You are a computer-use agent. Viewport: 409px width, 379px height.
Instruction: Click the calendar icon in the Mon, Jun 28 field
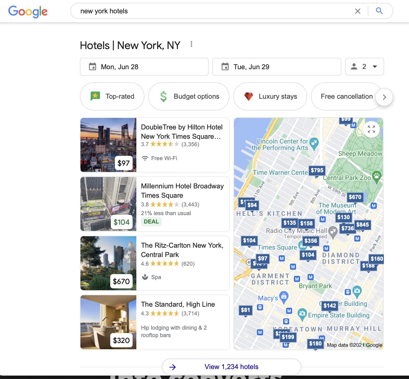click(93, 67)
